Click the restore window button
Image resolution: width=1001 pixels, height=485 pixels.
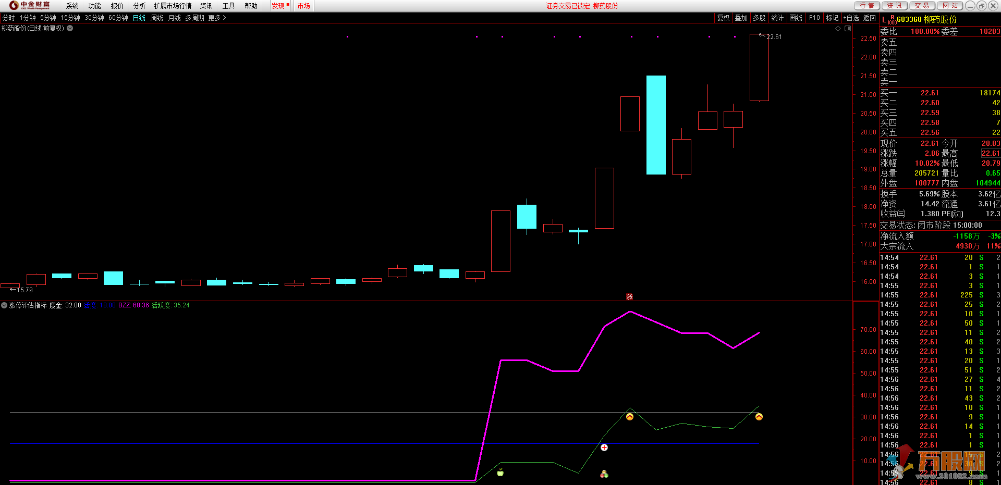click(981, 6)
